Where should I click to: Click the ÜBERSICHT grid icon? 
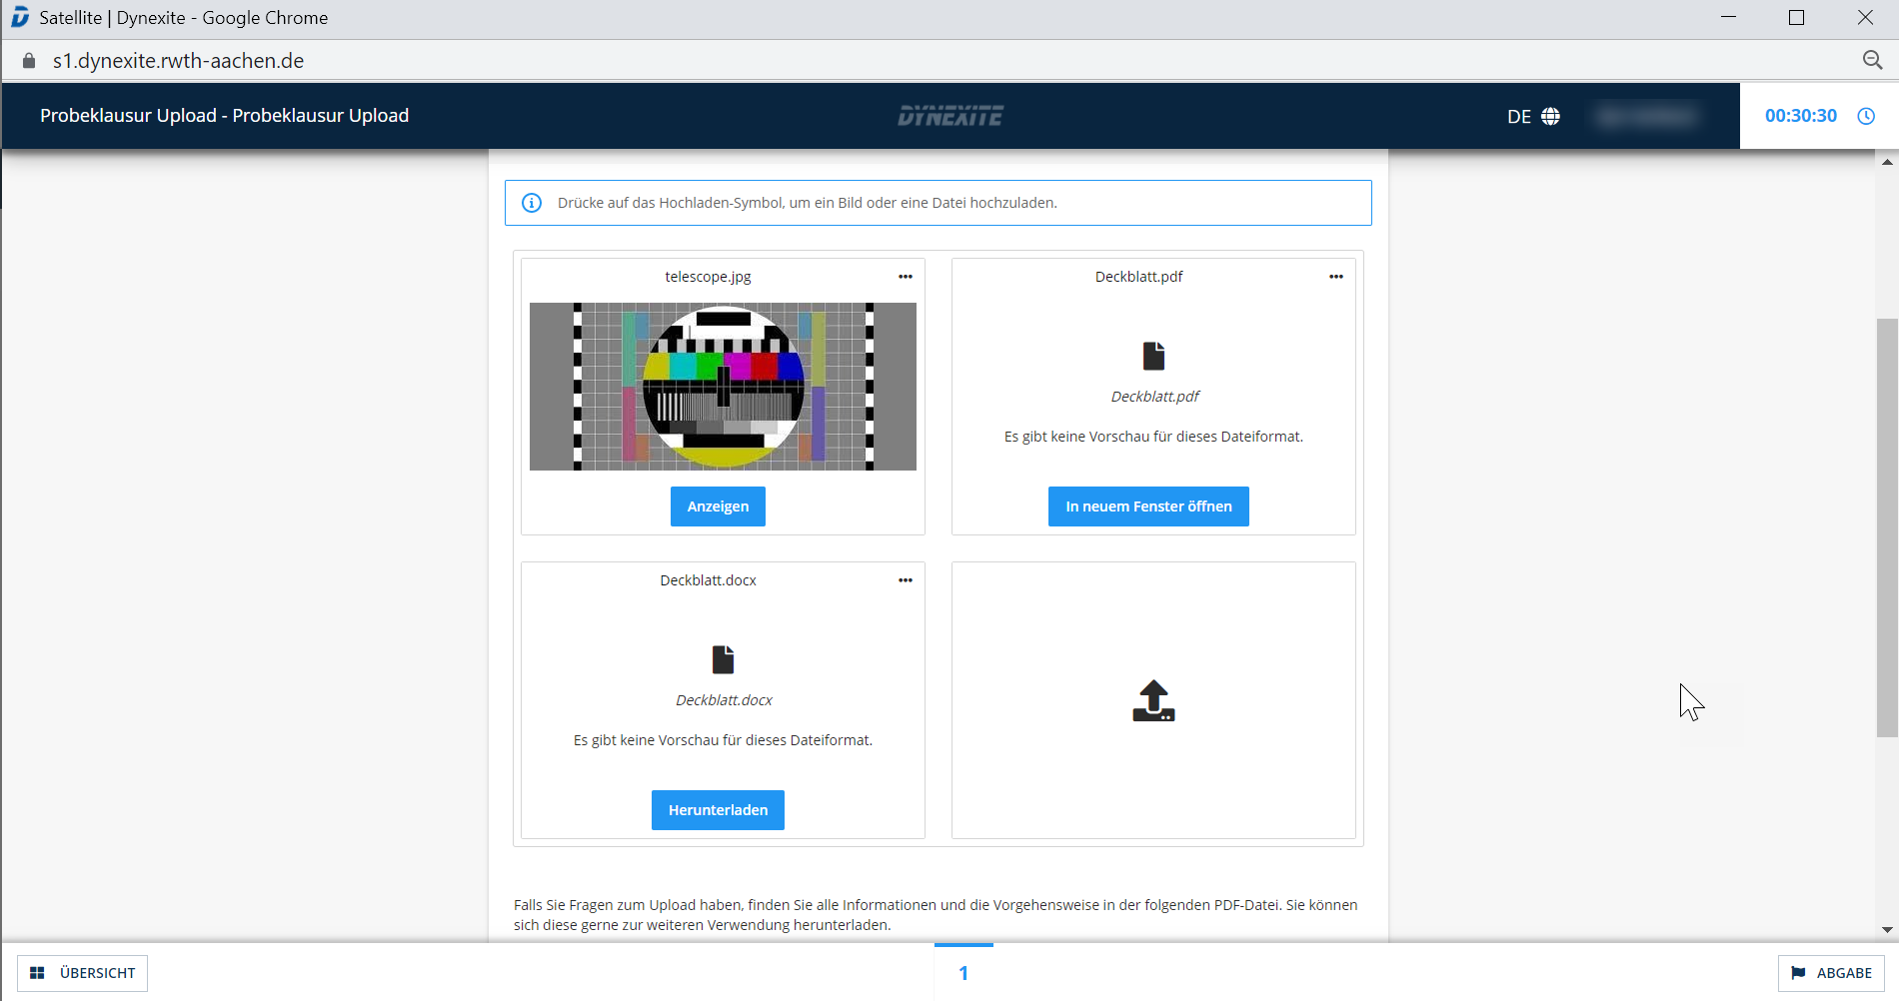click(37, 973)
